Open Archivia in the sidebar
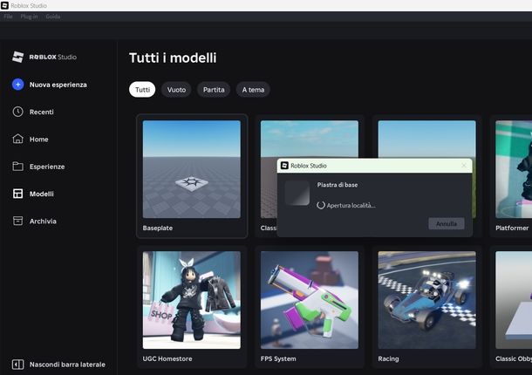Screen dimensions: 532x375 coord(43,222)
